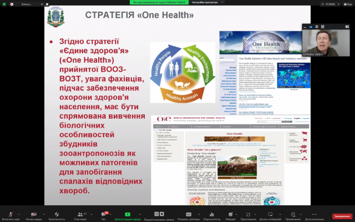Viewport: 355px width, 222px height.
Task: Pause recording from top bar
Action: point(42,4)
